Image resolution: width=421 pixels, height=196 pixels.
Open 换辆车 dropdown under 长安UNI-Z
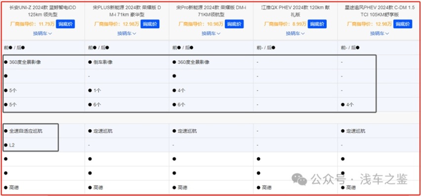pos(42,34)
